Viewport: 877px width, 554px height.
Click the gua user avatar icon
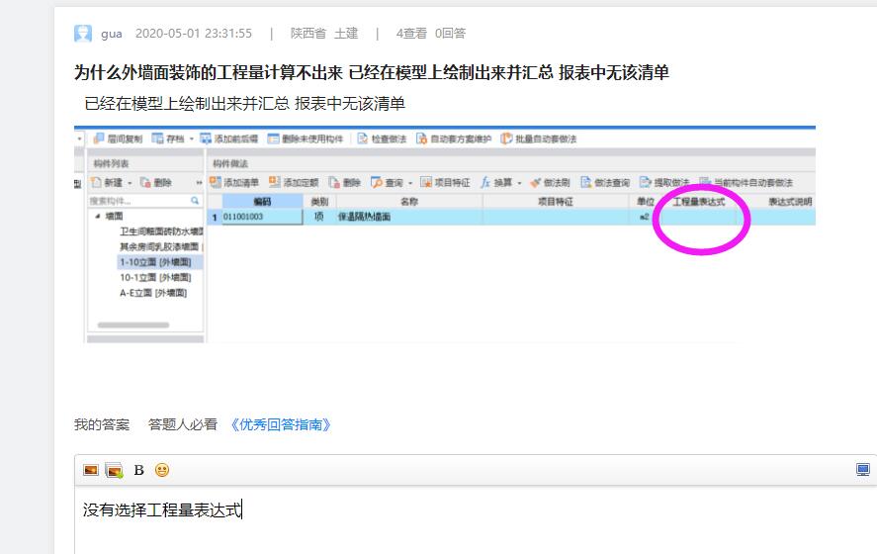pos(83,34)
